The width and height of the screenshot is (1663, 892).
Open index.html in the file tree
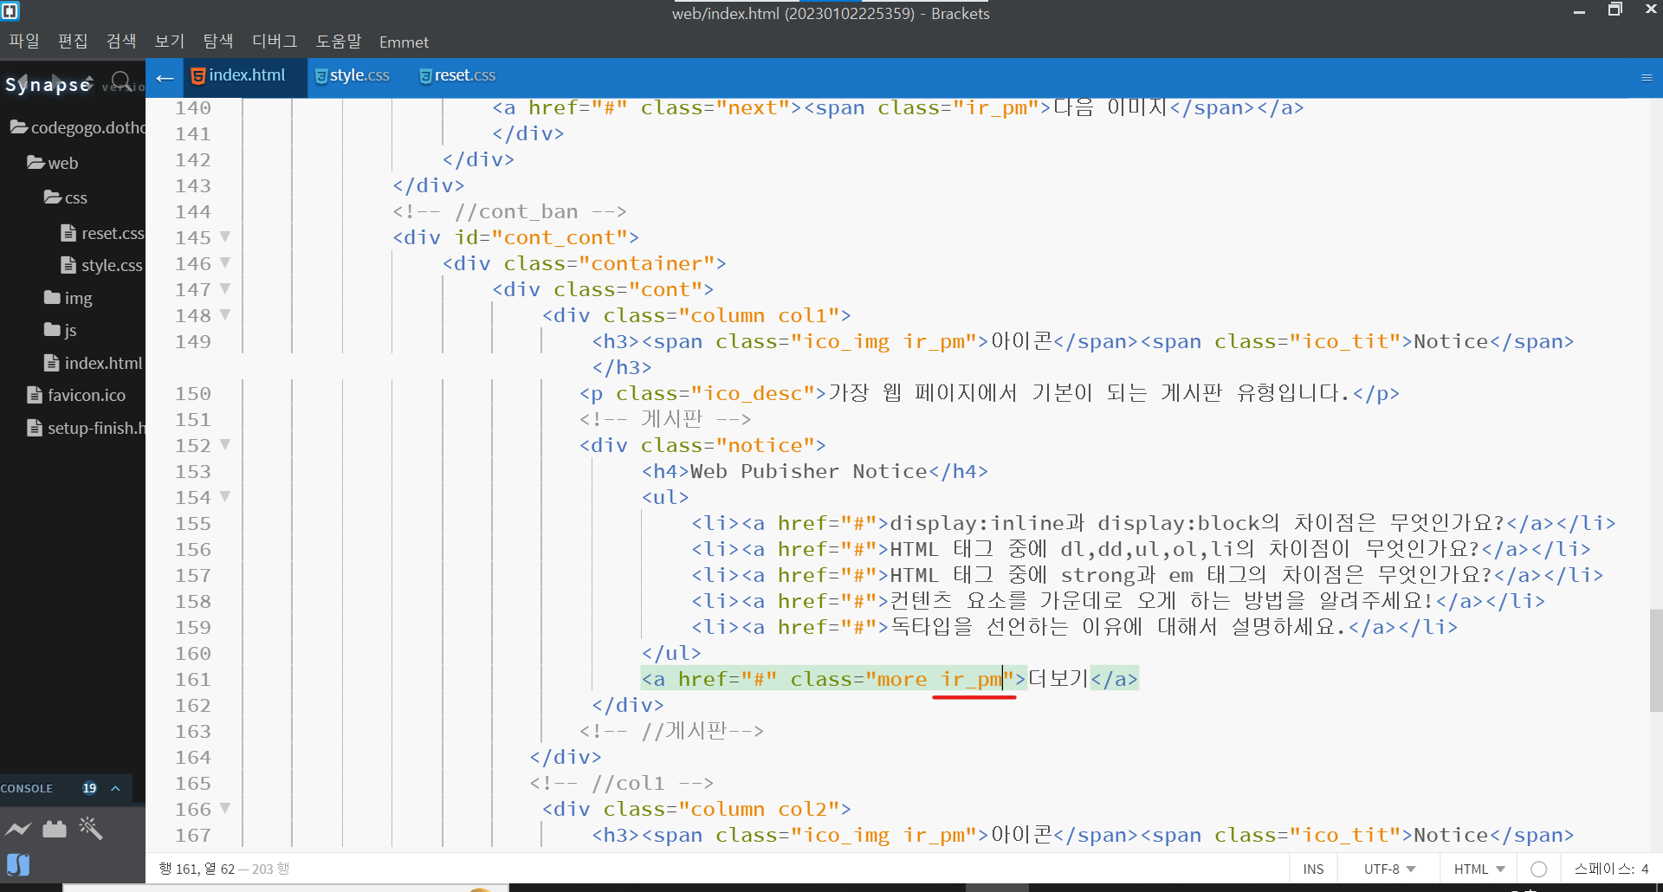coord(103,363)
